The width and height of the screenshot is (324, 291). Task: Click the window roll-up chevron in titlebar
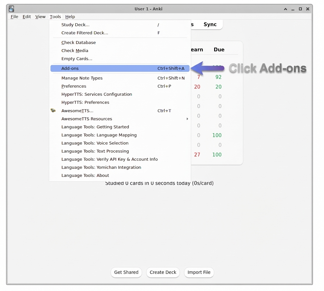click(x=286, y=9)
